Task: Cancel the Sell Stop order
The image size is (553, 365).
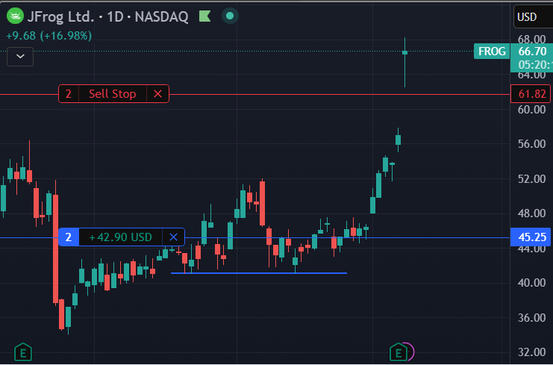Action: click(x=157, y=94)
